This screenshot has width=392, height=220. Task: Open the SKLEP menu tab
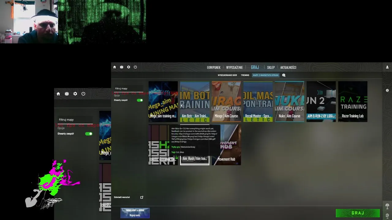pos(271,68)
